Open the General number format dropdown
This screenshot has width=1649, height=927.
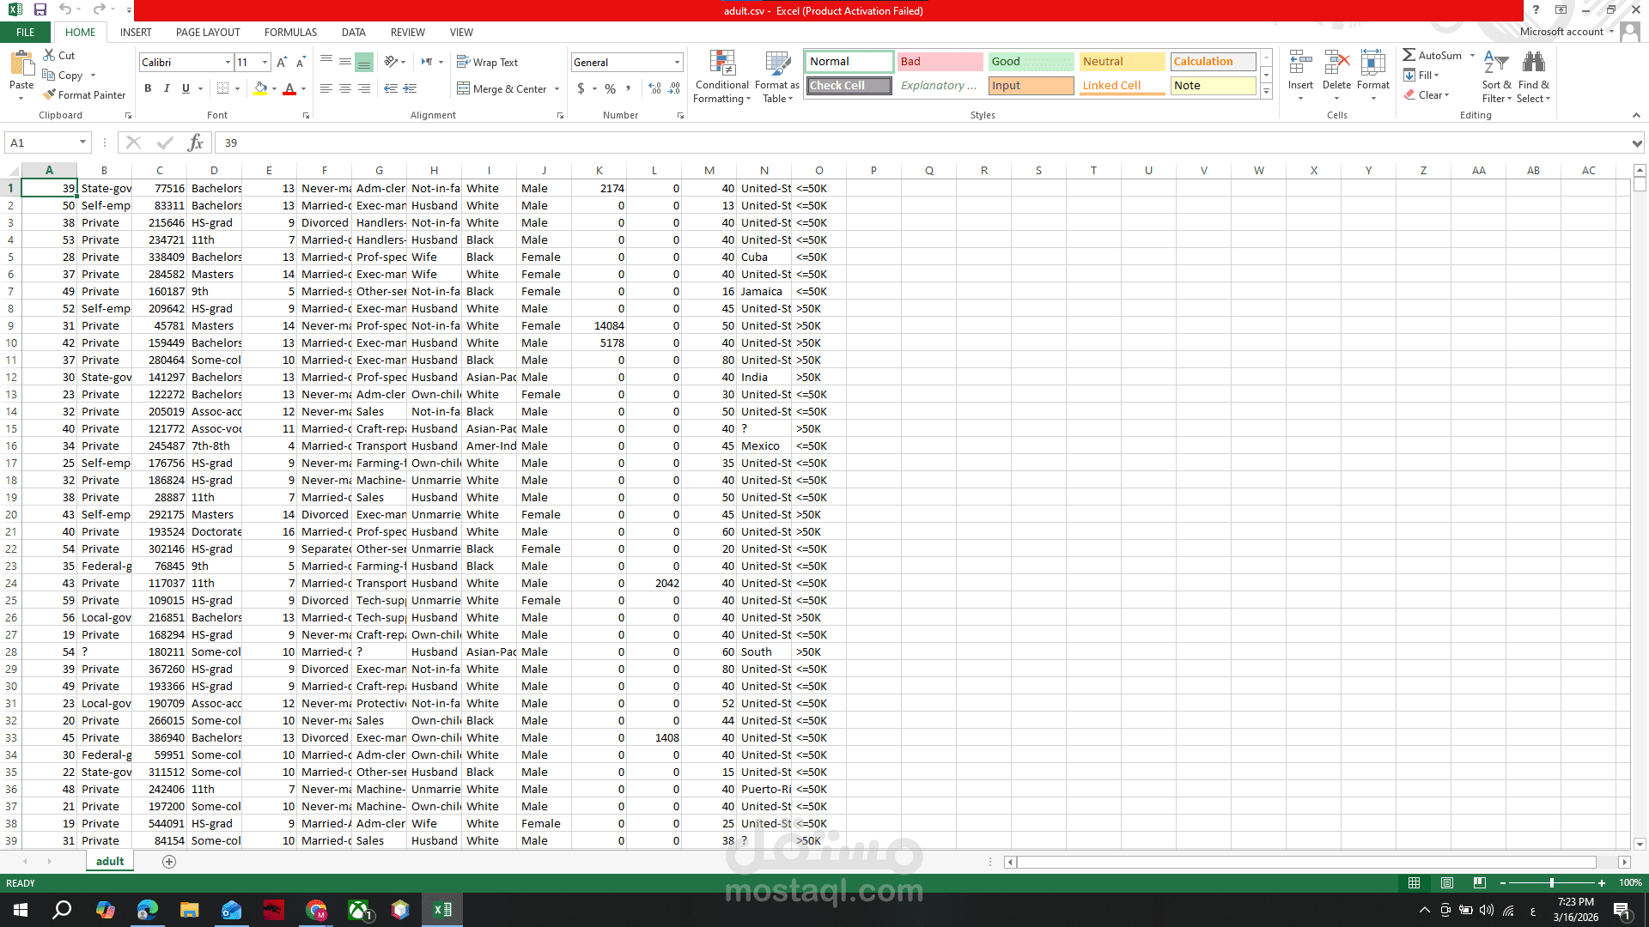click(677, 62)
